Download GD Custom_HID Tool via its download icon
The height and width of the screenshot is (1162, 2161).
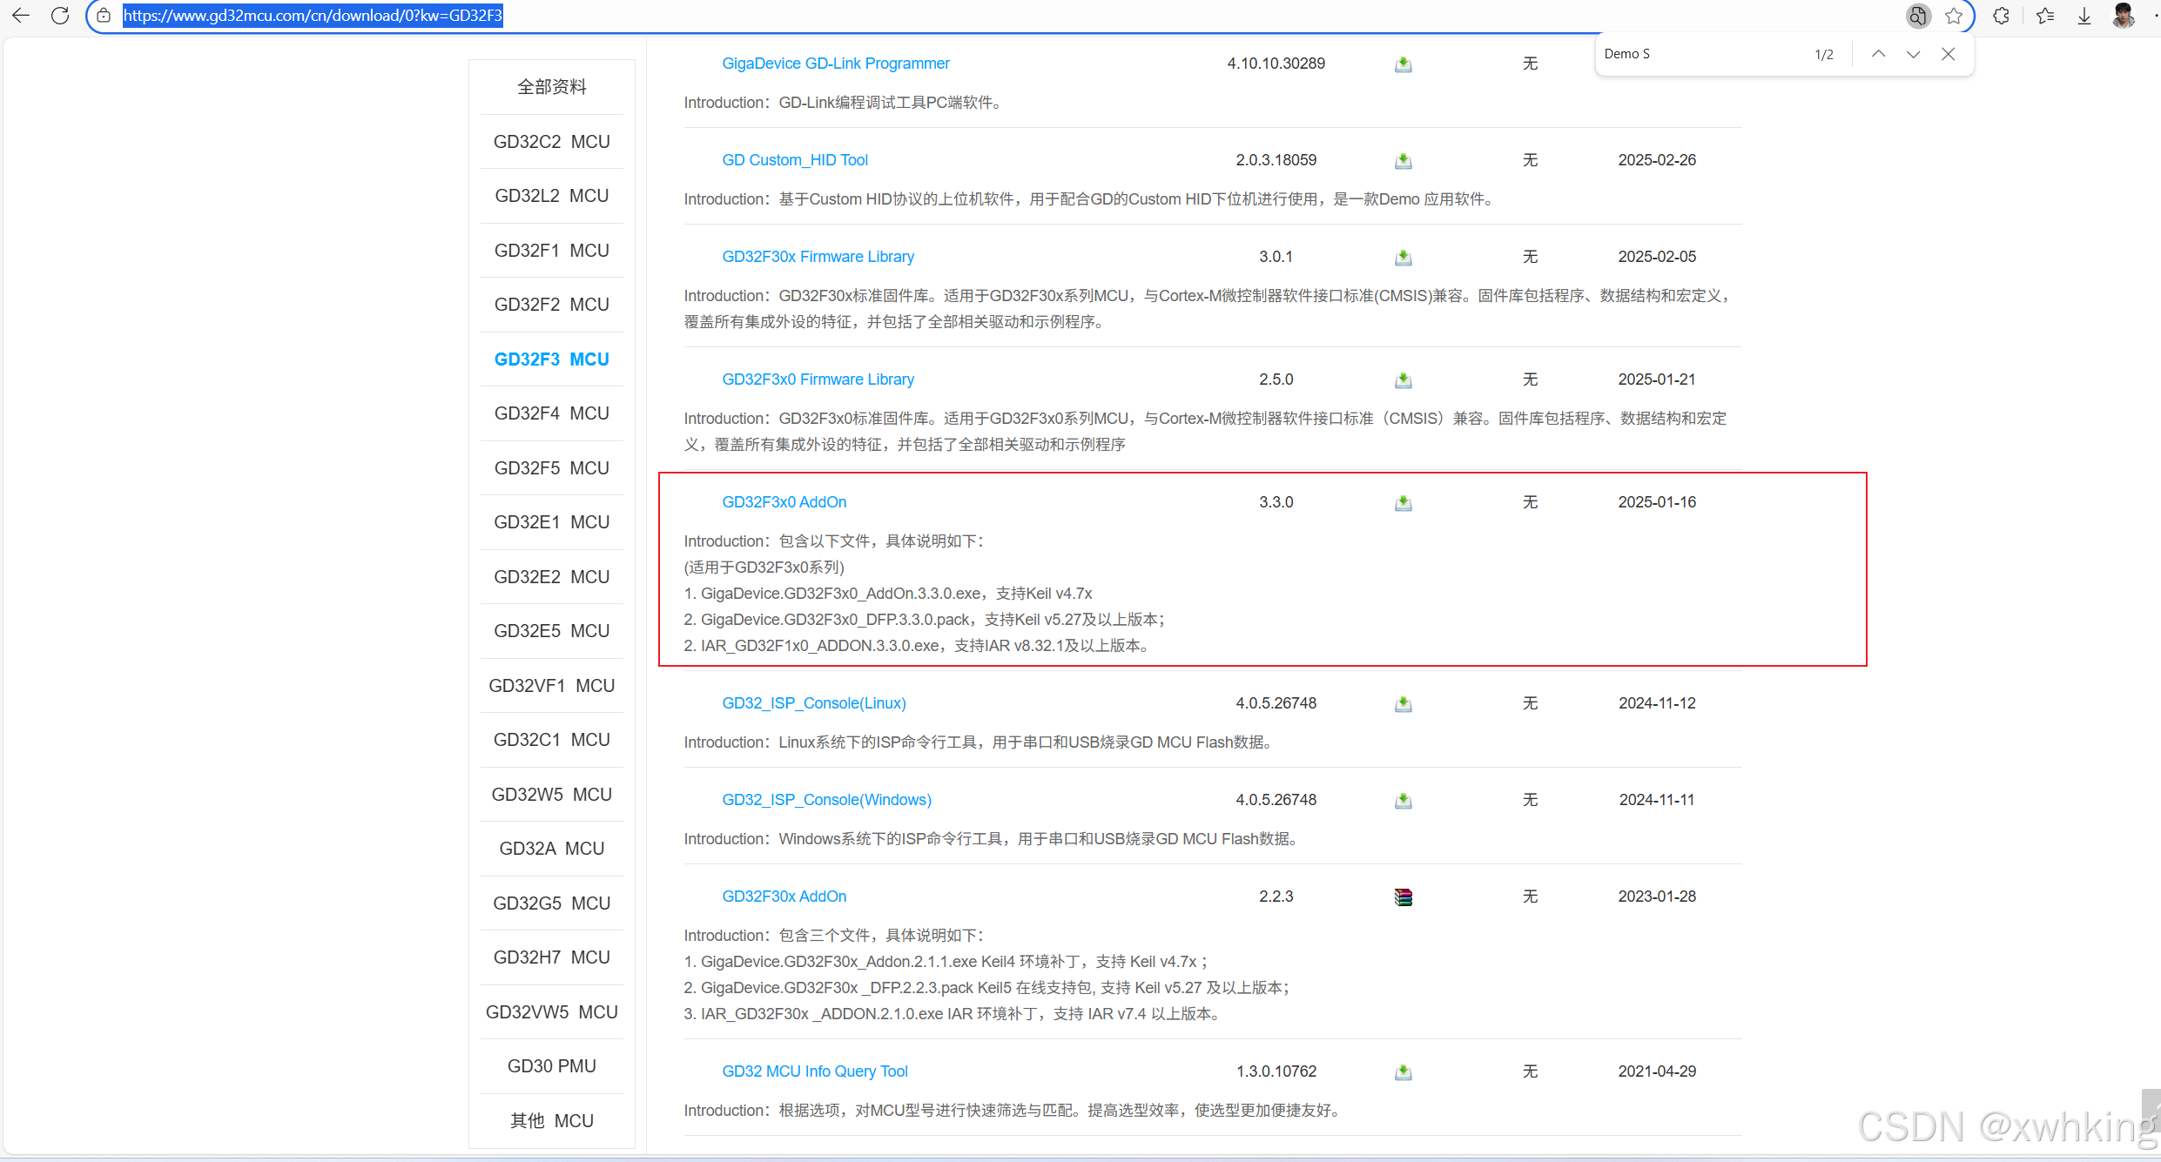[1403, 161]
